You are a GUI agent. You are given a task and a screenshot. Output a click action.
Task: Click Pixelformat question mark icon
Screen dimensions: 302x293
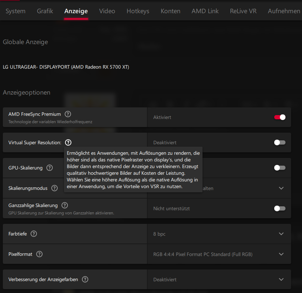39,254
